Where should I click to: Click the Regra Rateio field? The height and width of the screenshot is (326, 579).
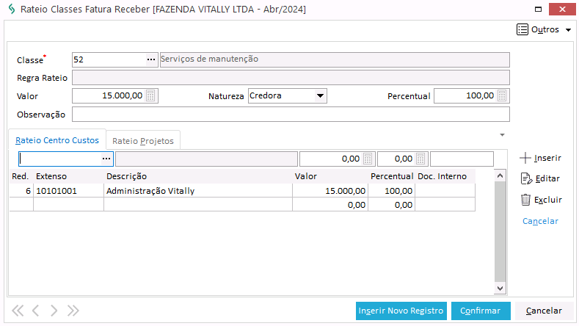(x=291, y=78)
